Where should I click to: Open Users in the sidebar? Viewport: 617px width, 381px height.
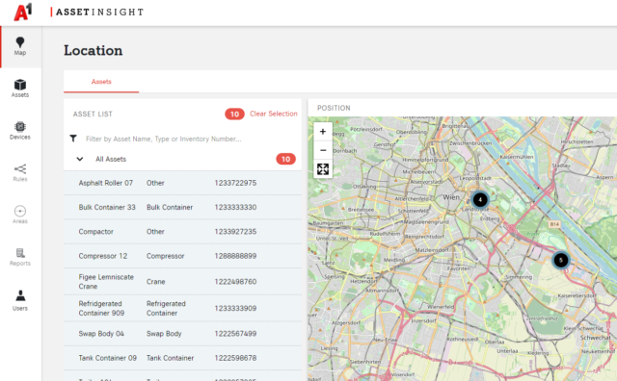pyautogui.click(x=20, y=300)
